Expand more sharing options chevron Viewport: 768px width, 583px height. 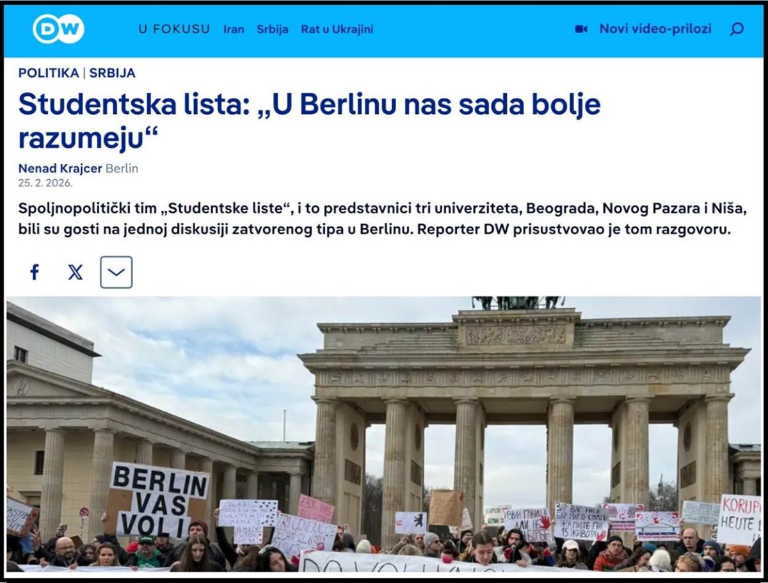pos(116,272)
